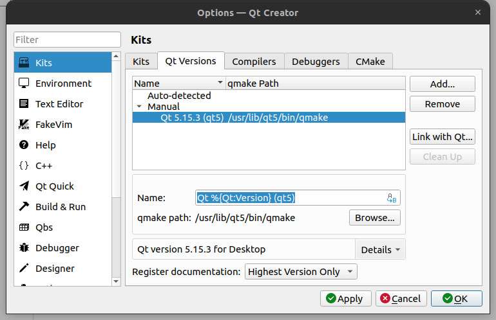Click Browse... for the qmake path
The height and width of the screenshot is (320, 496).
(x=375, y=218)
